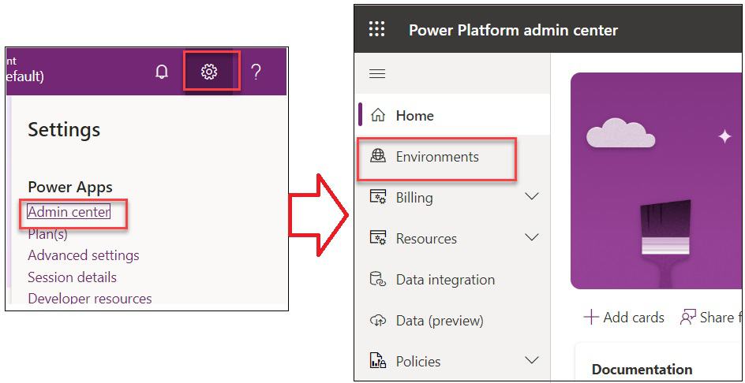Open the Developer resources link
745x383 pixels.
[x=90, y=299]
